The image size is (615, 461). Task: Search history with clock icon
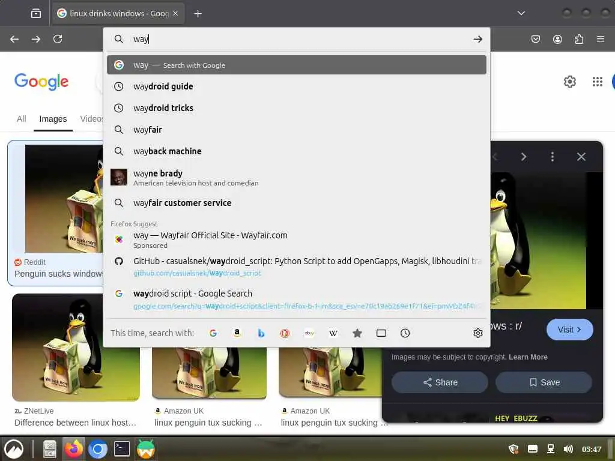click(x=405, y=333)
